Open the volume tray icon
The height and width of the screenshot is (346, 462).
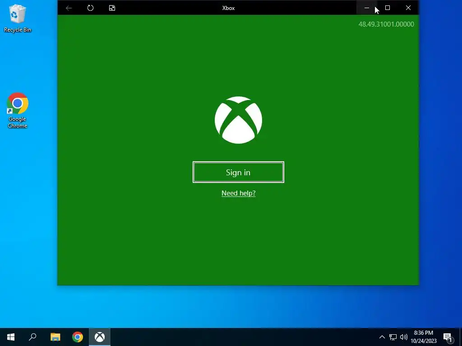(x=404, y=337)
